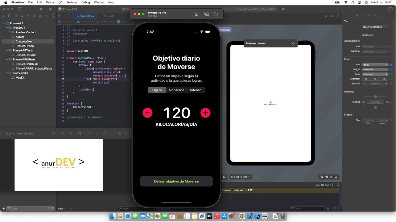Image resolution: width=396 pixels, height=222 pixels.
Task: Run the project with the Xcode play button
Action: click(51, 9)
